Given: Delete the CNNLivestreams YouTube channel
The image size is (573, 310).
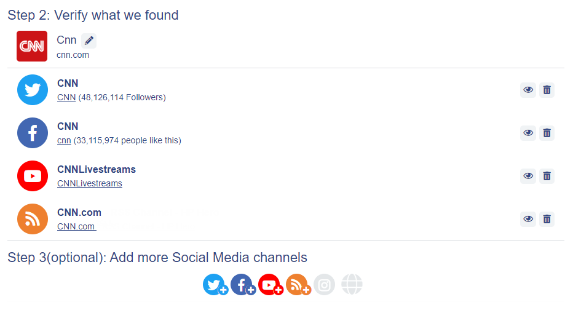Looking at the screenshot, I should (547, 176).
